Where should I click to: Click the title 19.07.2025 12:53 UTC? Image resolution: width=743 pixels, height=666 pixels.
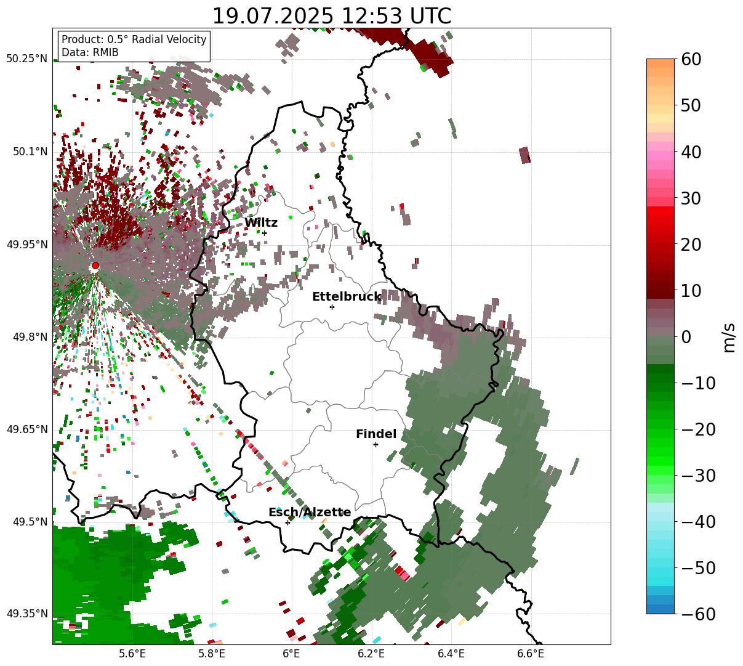(332, 16)
